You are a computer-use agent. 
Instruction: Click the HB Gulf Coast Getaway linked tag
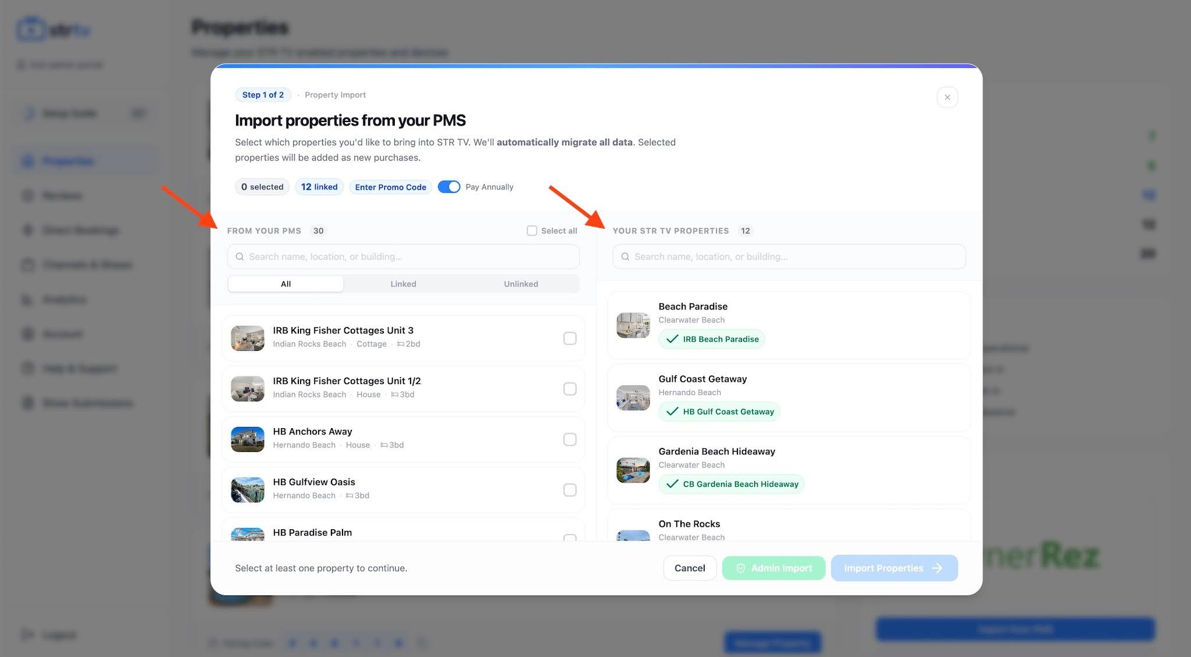click(719, 412)
